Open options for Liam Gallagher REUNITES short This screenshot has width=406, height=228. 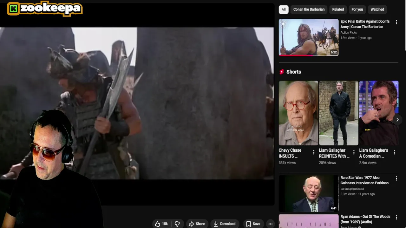[x=354, y=153]
